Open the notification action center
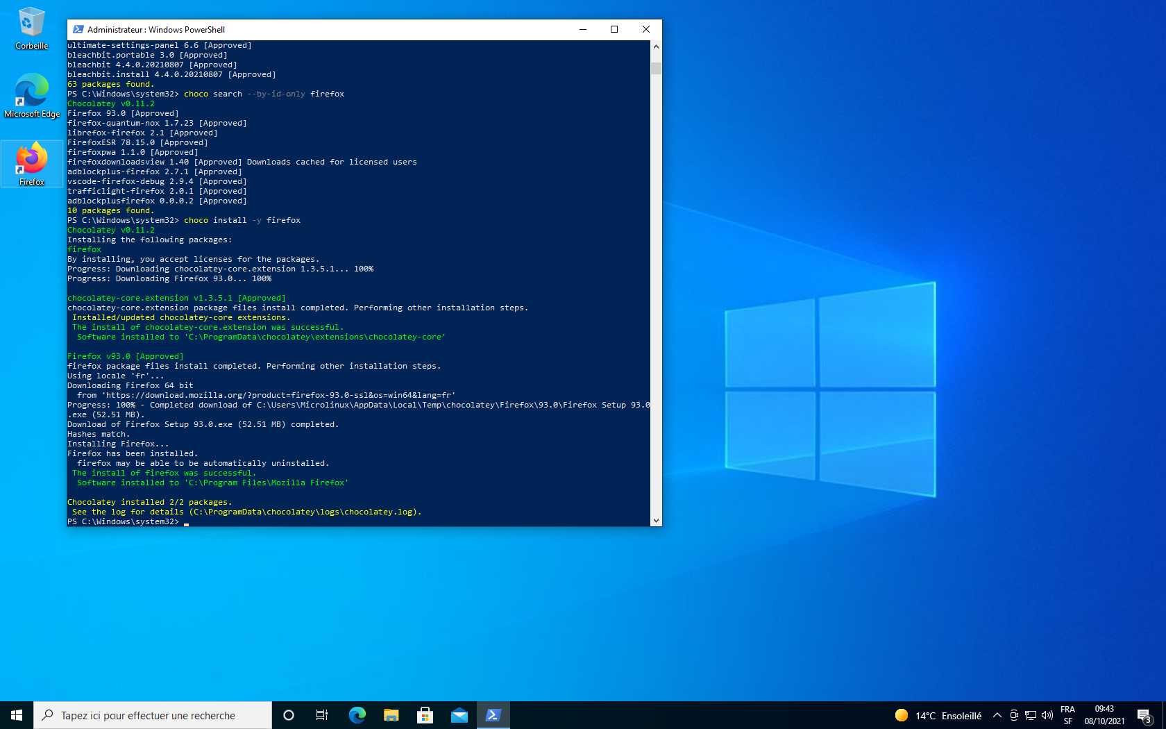The width and height of the screenshot is (1166, 729). (1145, 715)
